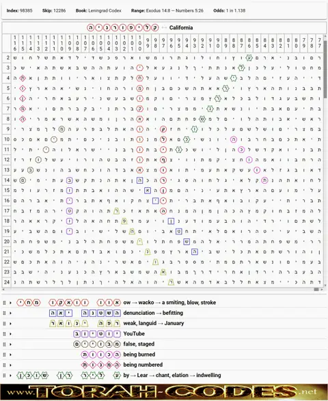Grab the drag handle beside the YouTube term
The image size is (328, 401).
tap(4, 334)
